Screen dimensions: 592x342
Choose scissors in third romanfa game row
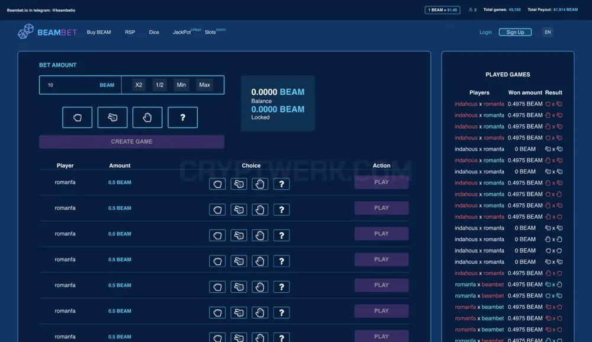[x=239, y=235]
